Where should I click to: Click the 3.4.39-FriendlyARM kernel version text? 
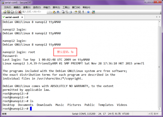coord(42,63)
